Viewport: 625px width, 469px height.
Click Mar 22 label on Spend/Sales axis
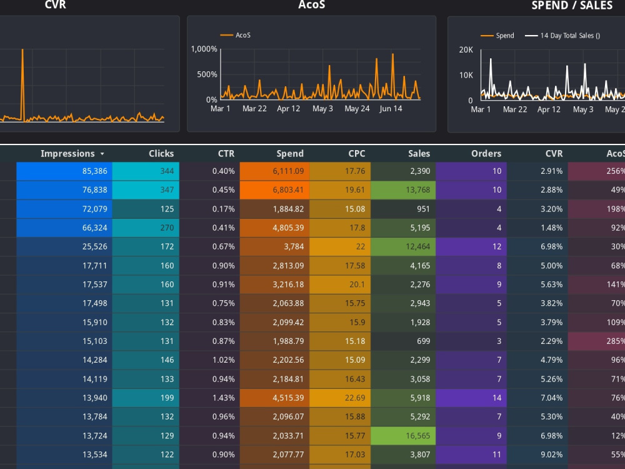click(514, 109)
